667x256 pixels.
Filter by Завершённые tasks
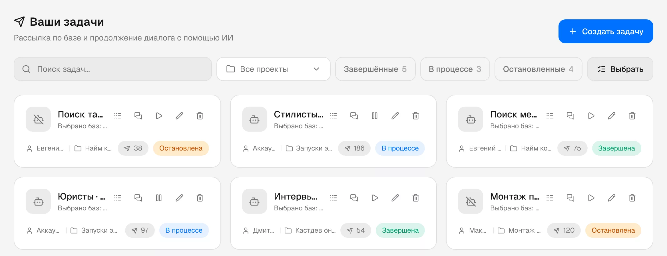375,69
